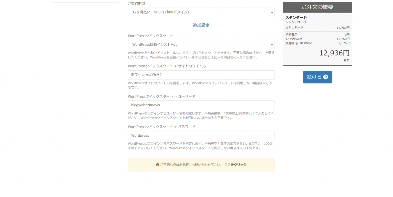
Task: Click the question mark icon in notice
Action: 158,165
